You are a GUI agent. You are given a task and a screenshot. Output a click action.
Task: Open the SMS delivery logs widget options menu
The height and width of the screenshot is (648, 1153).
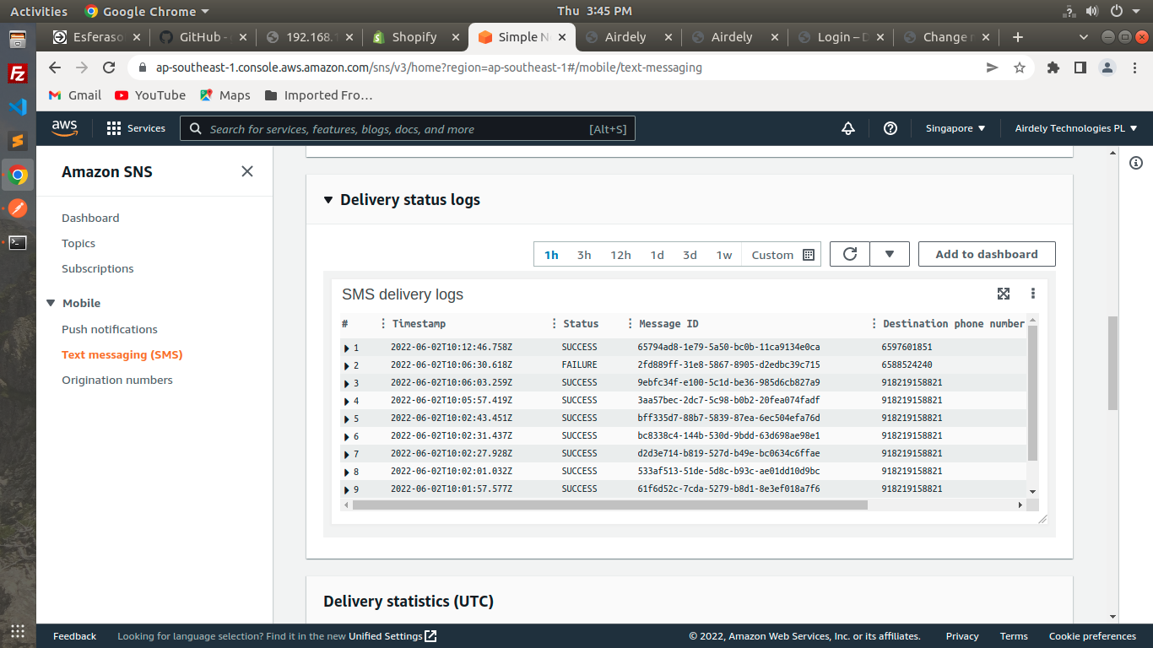[x=1032, y=294]
